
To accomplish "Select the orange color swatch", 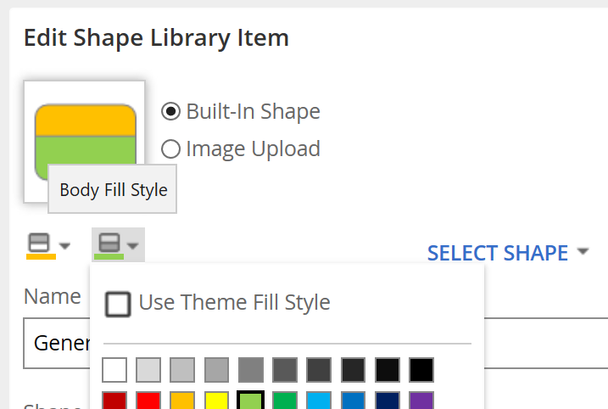I will tap(182, 400).
